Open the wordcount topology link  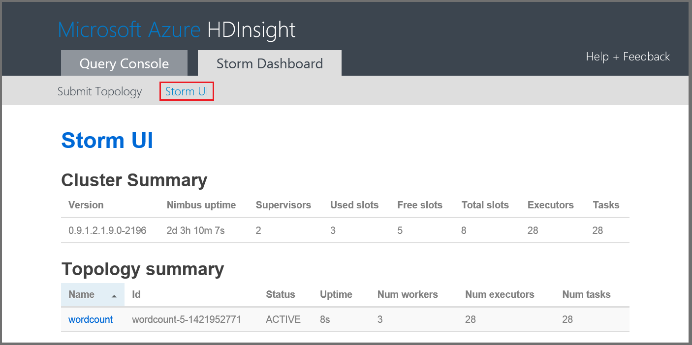[91, 319]
